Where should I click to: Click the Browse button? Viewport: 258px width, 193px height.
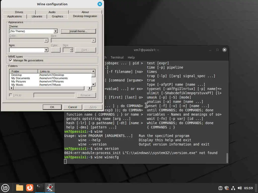86,95
